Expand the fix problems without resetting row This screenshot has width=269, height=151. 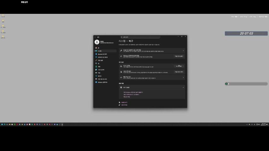pyautogui.click(x=152, y=51)
